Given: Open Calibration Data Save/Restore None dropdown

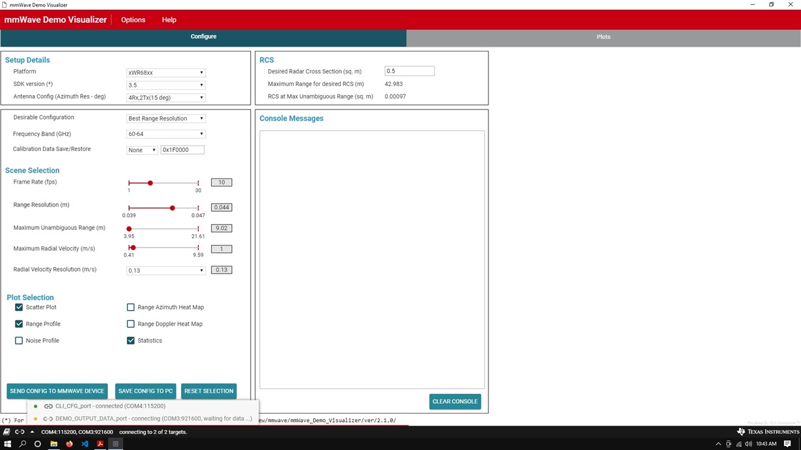Looking at the screenshot, I should [x=142, y=150].
